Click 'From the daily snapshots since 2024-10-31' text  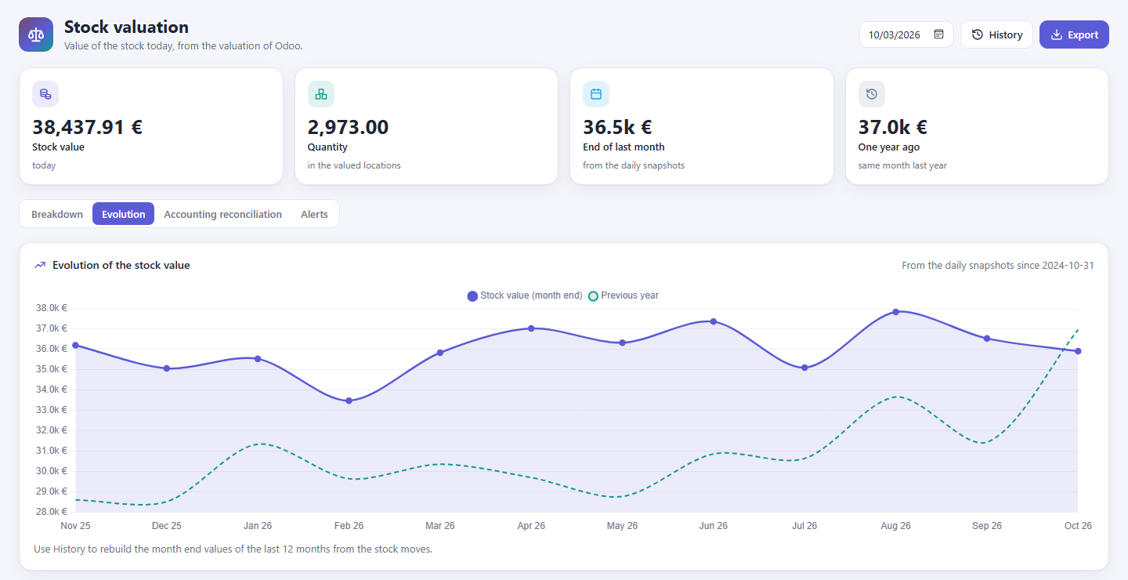click(x=998, y=265)
